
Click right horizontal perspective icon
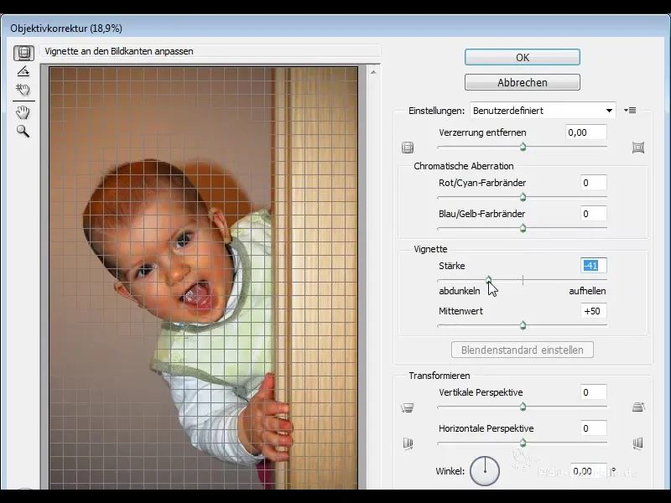click(x=637, y=443)
